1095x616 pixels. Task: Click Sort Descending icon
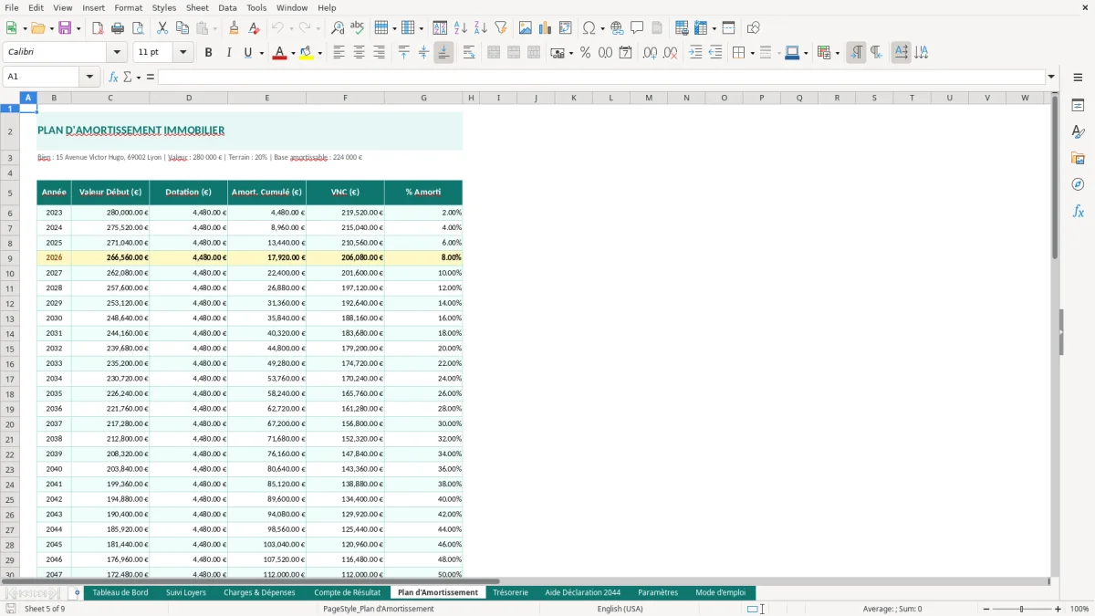pyautogui.click(x=480, y=28)
